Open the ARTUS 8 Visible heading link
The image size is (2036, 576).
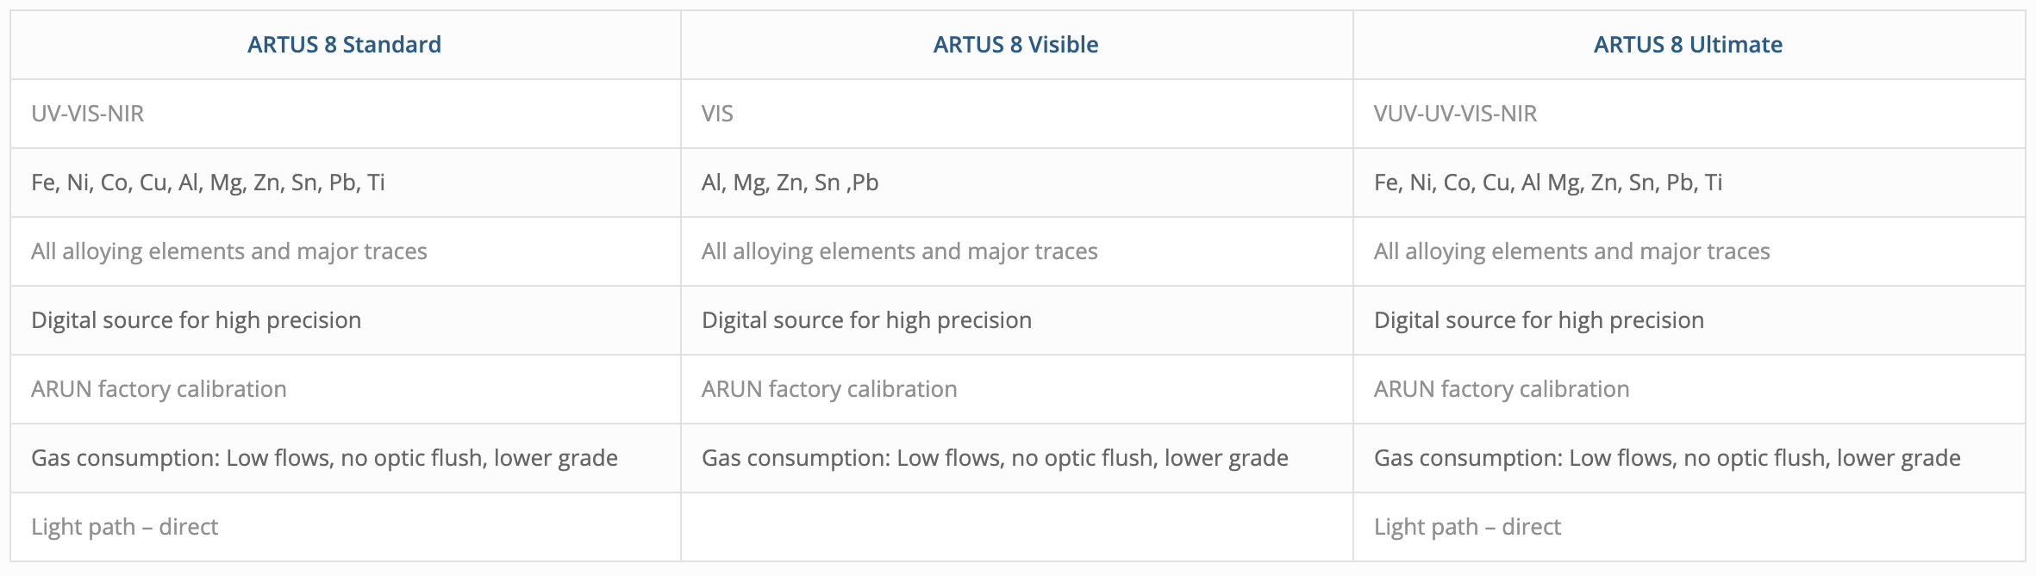(x=1015, y=45)
